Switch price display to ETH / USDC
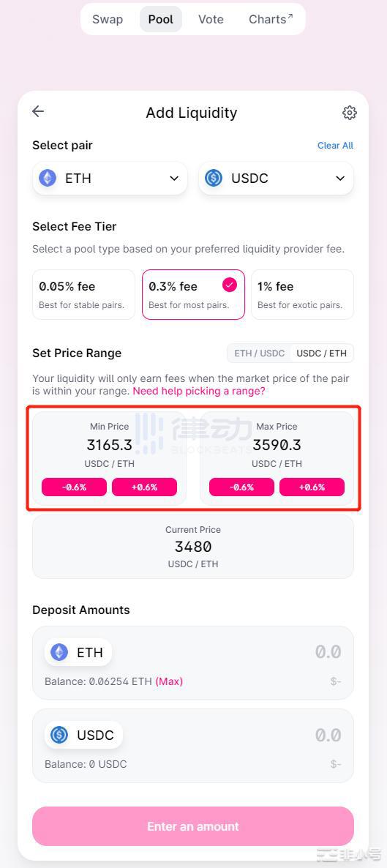Image resolution: width=387 pixels, height=868 pixels. (259, 353)
